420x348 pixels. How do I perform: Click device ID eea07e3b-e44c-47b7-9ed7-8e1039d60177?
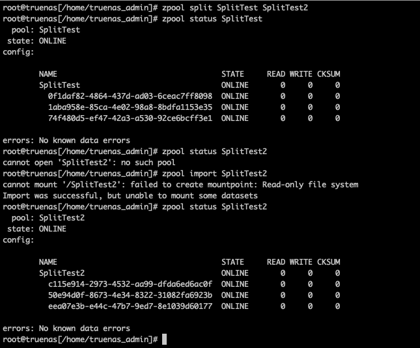pos(130,306)
